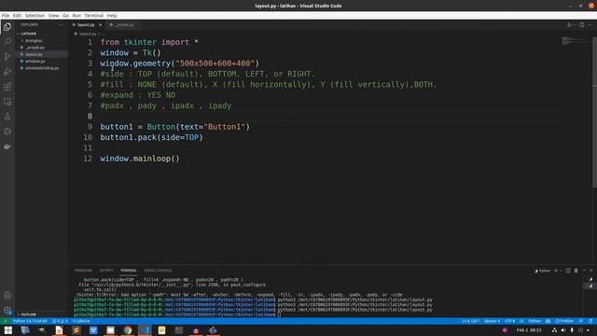Split the editor to the right
The image size is (597, 336).
582,25
